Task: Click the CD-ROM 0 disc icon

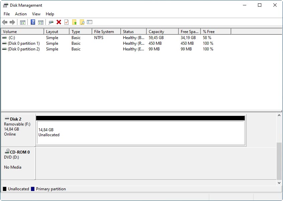Action: [7, 151]
